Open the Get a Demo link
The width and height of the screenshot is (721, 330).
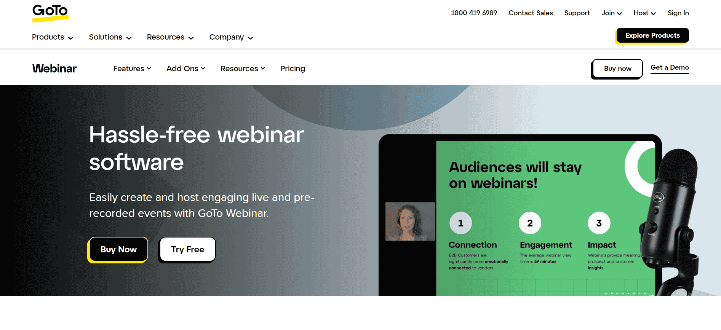point(670,68)
